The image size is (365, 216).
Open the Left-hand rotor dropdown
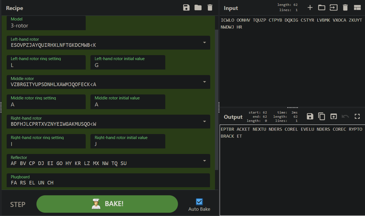tap(204, 43)
